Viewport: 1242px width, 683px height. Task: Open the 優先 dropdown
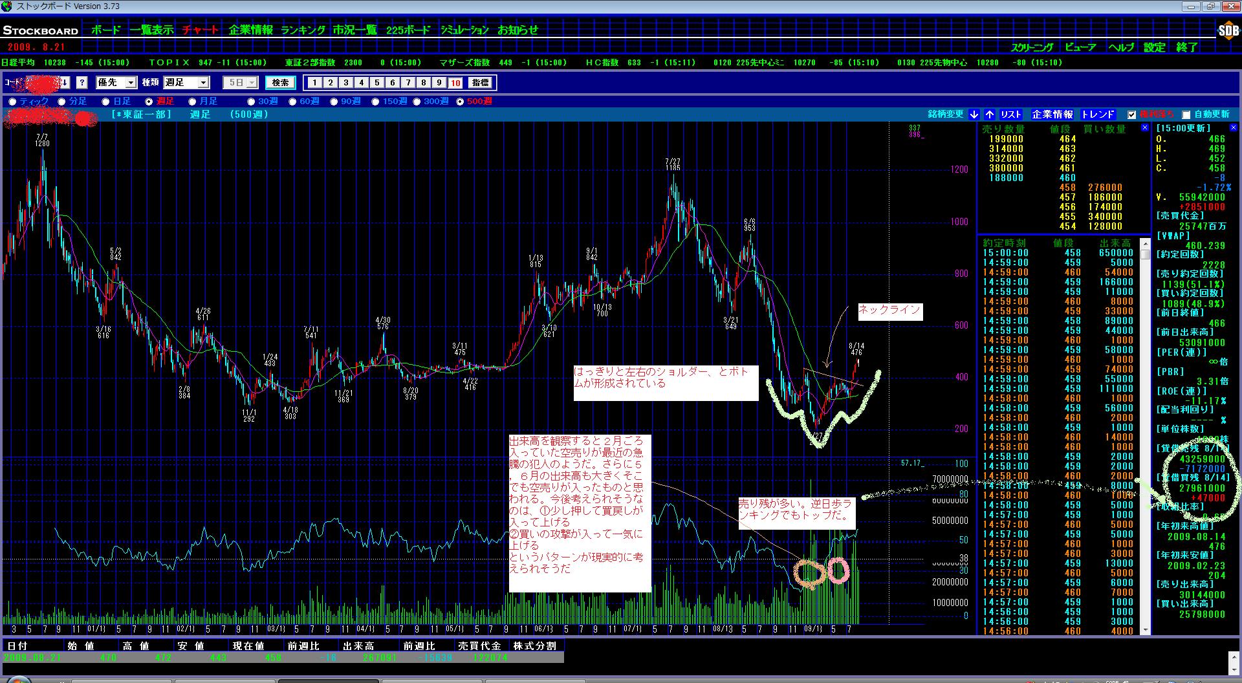point(131,83)
